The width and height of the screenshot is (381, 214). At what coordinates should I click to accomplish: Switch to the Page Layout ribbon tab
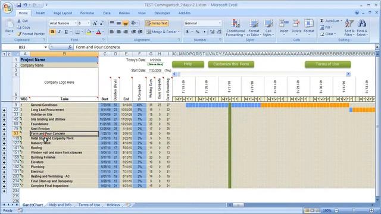(63, 13)
